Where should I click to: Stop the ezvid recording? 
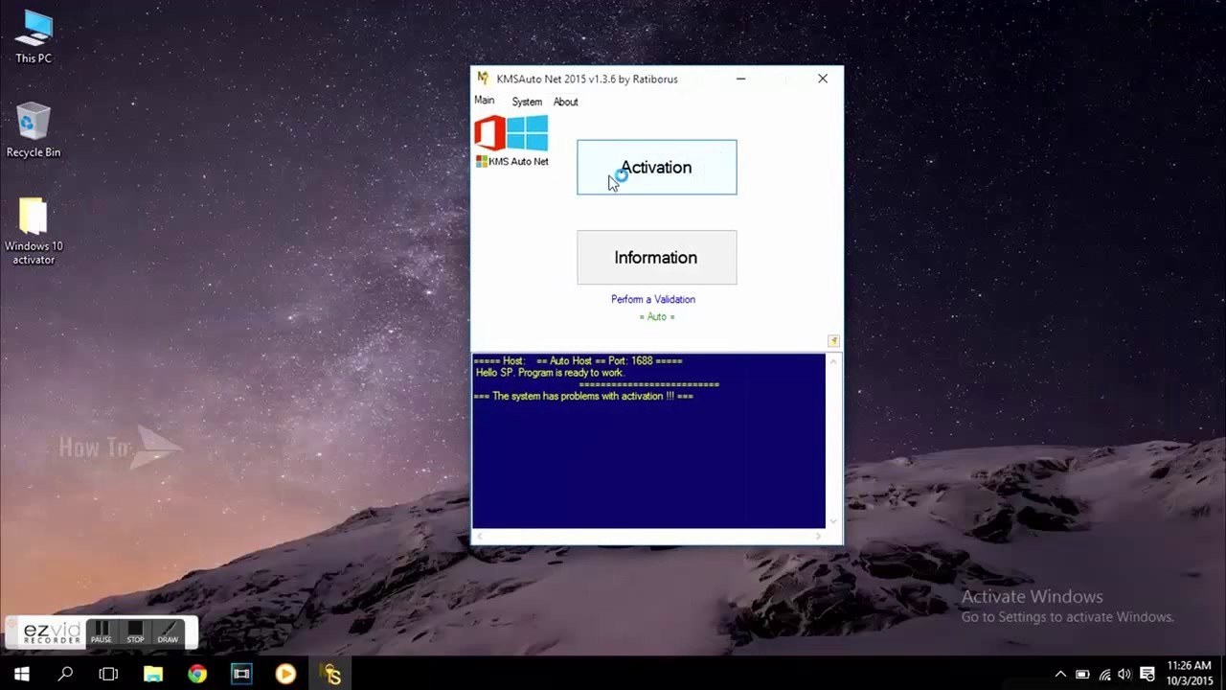pyautogui.click(x=135, y=632)
